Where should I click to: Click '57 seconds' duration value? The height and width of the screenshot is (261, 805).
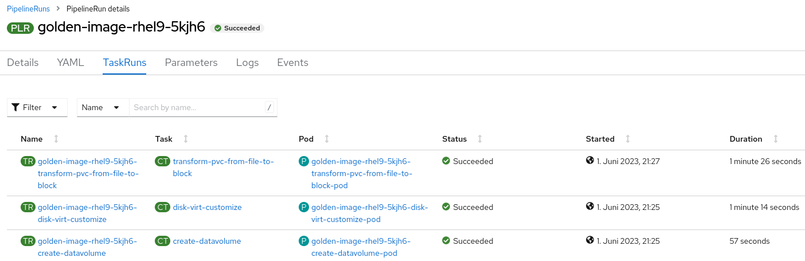click(749, 241)
